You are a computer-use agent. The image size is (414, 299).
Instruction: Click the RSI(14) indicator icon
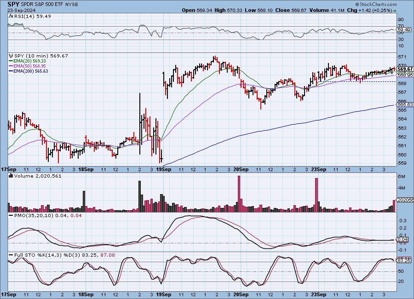point(11,16)
